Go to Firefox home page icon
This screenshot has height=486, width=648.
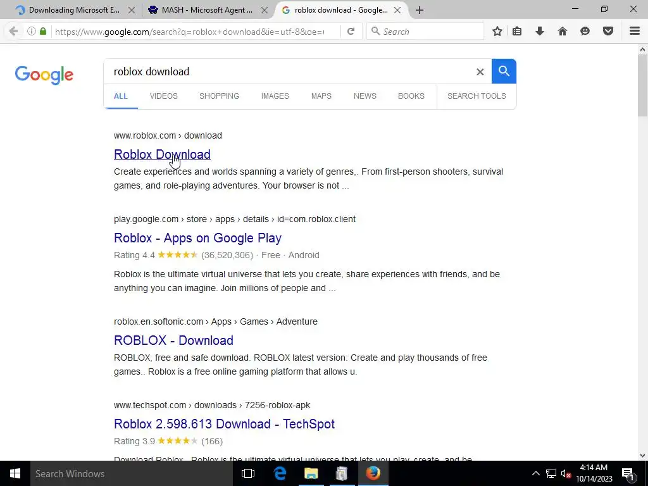tap(563, 32)
